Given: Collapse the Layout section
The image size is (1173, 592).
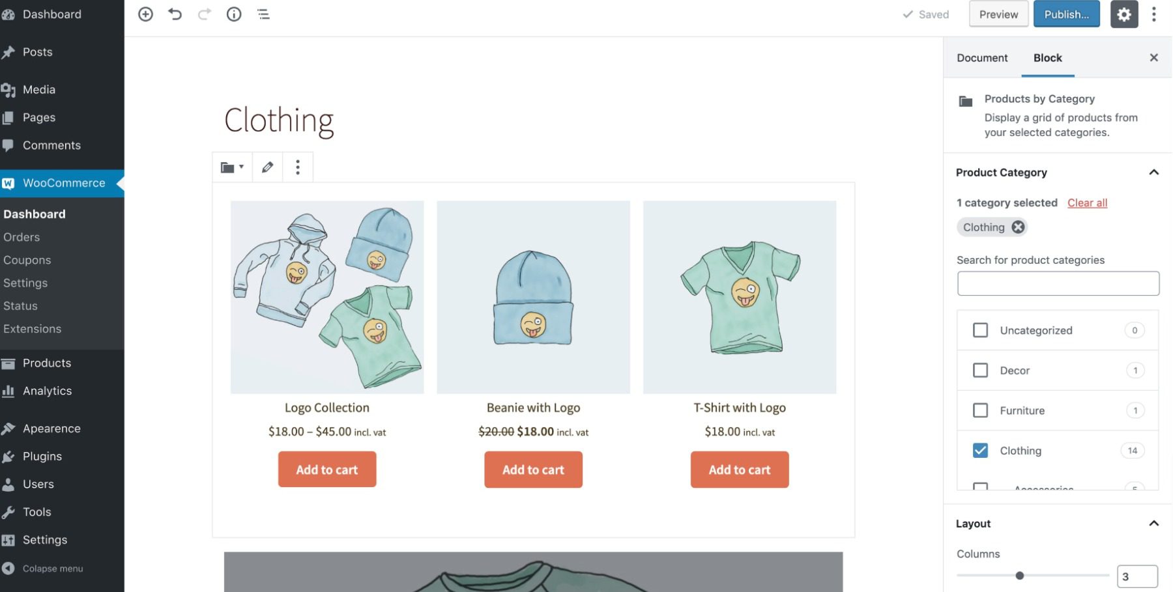Looking at the screenshot, I should (x=1154, y=523).
